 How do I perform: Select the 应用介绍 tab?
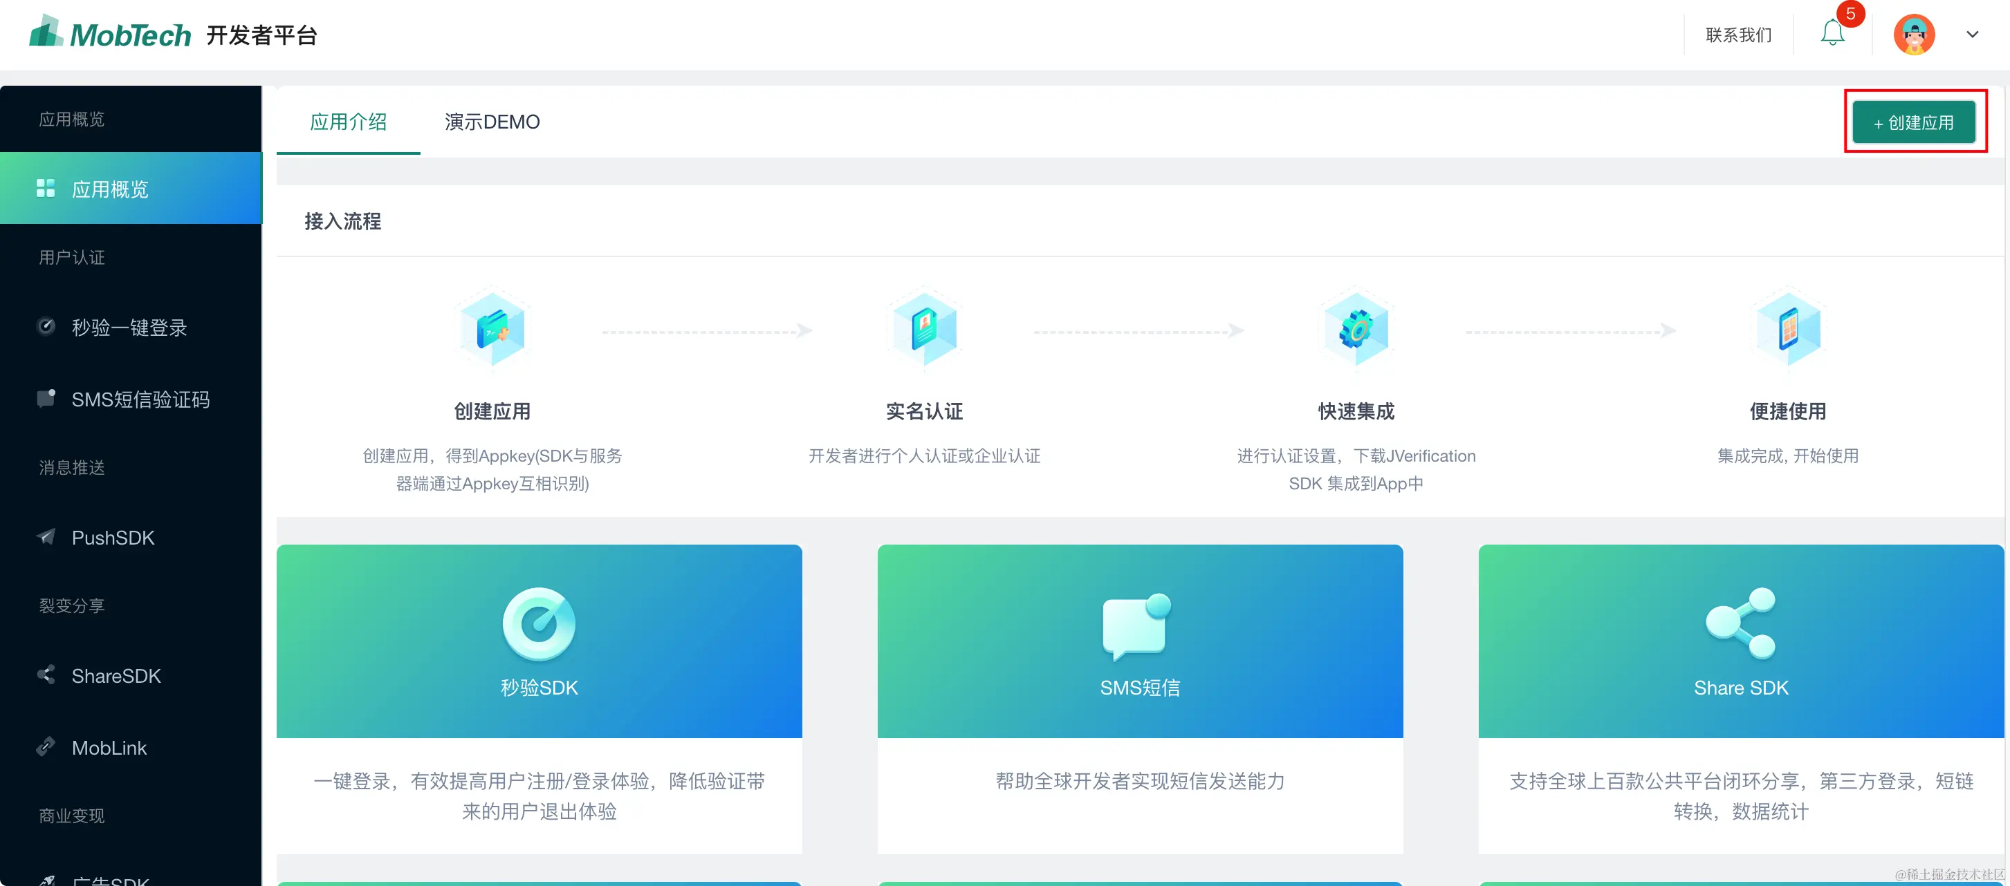pyautogui.click(x=348, y=122)
